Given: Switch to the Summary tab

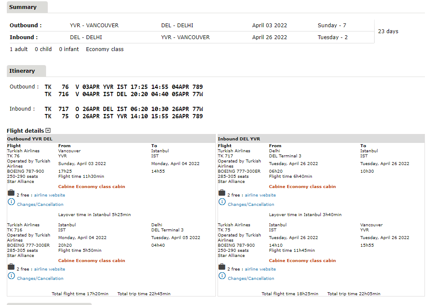Looking at the screenshot, I should coord(23,7).
